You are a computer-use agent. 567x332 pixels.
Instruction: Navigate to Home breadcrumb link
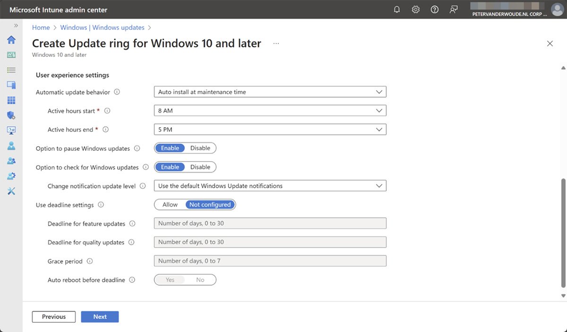click(41, 27)
